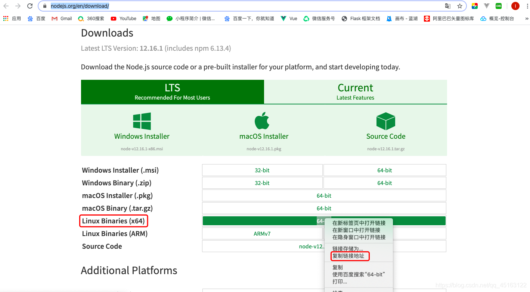
Task: Download Linux Binaries (ARM) ARMv7
Action: 262,233
